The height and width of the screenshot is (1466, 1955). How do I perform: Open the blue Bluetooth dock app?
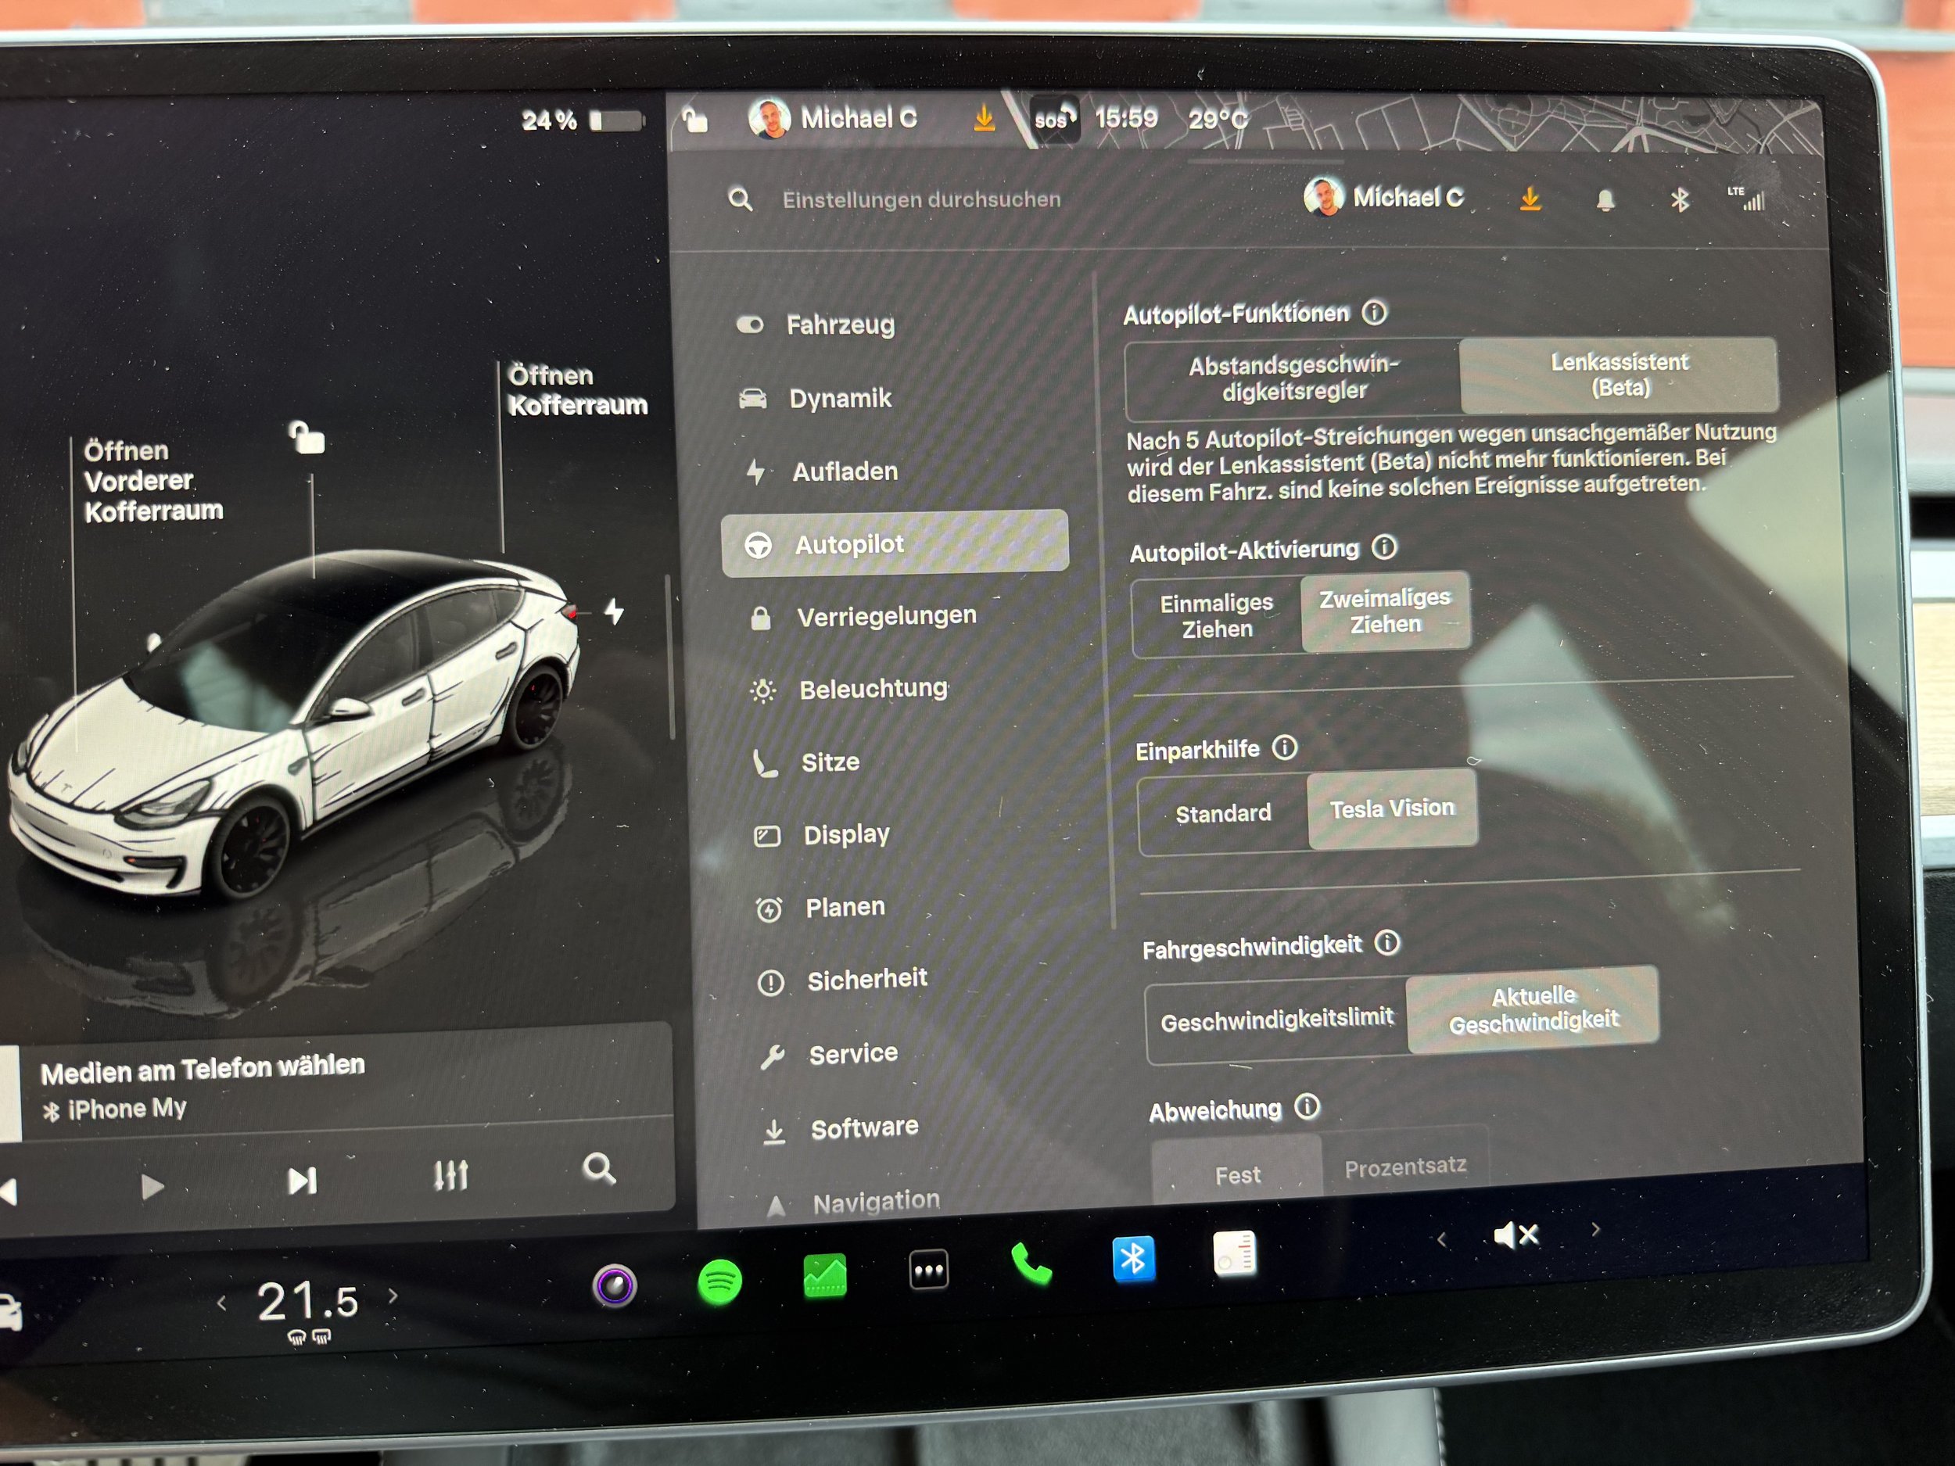[x=1133, y=1258]
